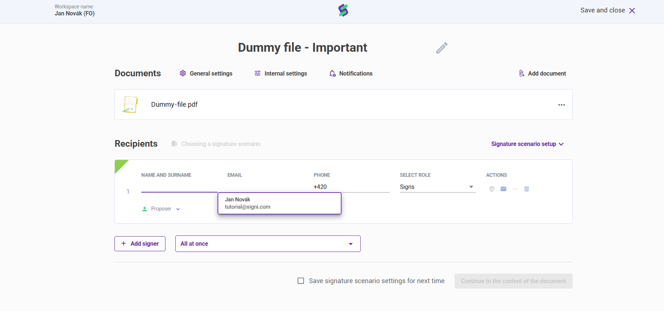
Task: Click Save and close
Action: coord(608,11)
